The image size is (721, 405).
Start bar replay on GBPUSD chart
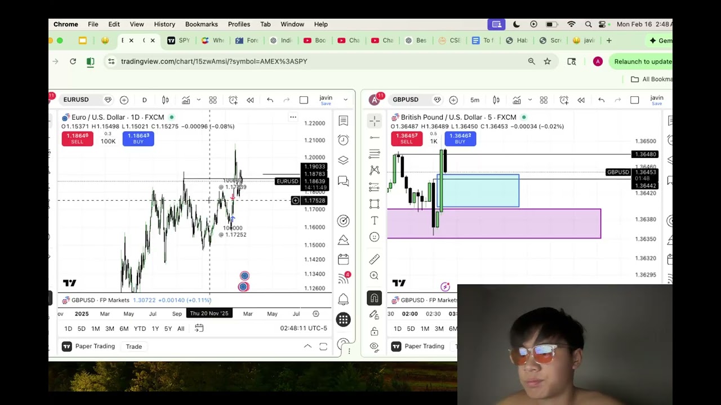581,100
